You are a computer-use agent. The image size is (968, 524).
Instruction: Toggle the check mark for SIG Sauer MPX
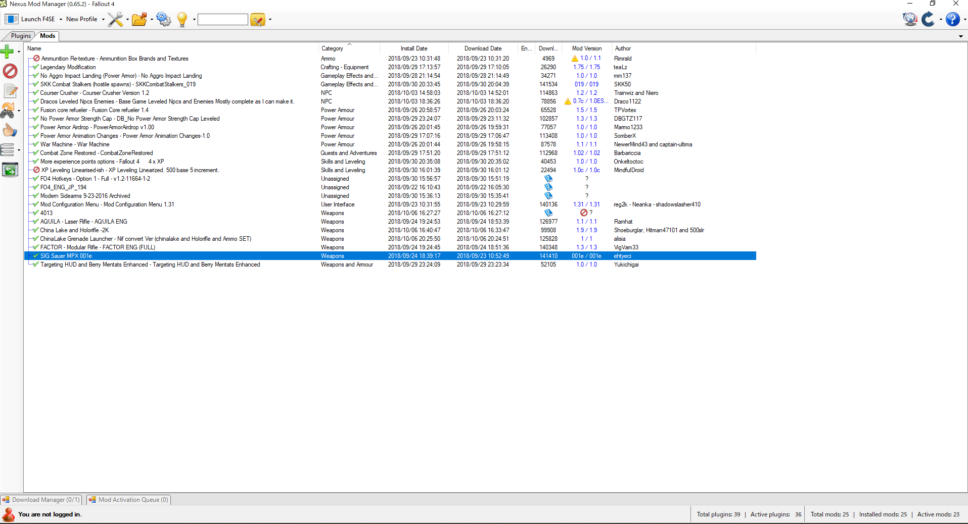(x=36, y=256)
